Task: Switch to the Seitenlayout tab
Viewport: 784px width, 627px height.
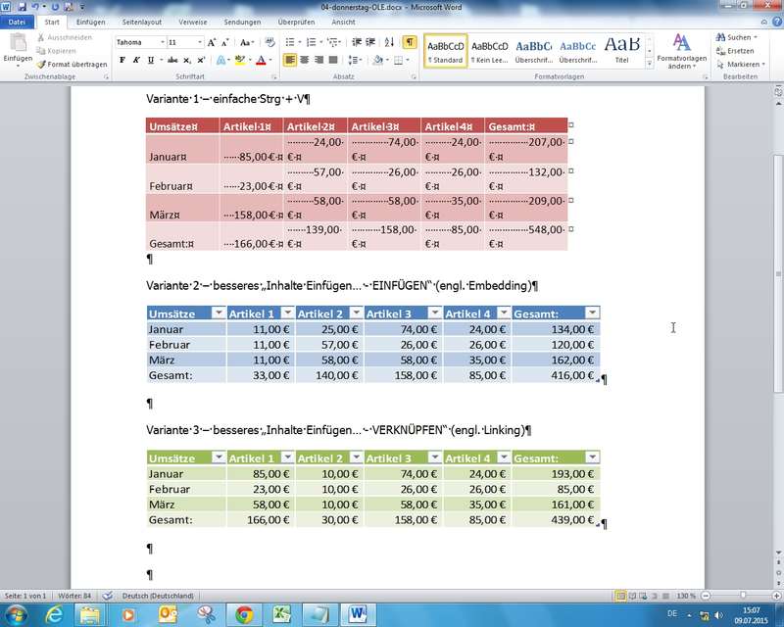Action: click(144, 22)
